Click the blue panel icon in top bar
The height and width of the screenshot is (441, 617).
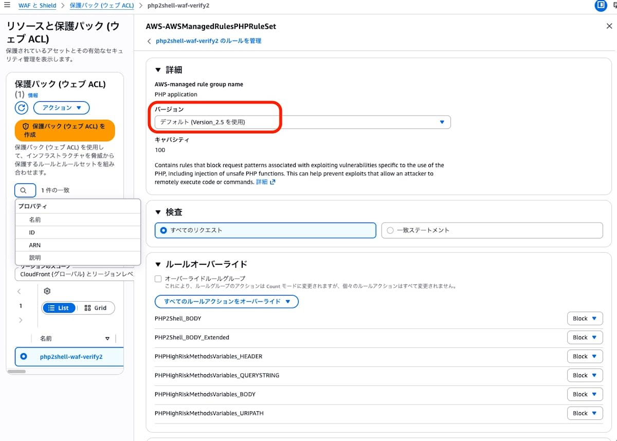tap(601, 6)
